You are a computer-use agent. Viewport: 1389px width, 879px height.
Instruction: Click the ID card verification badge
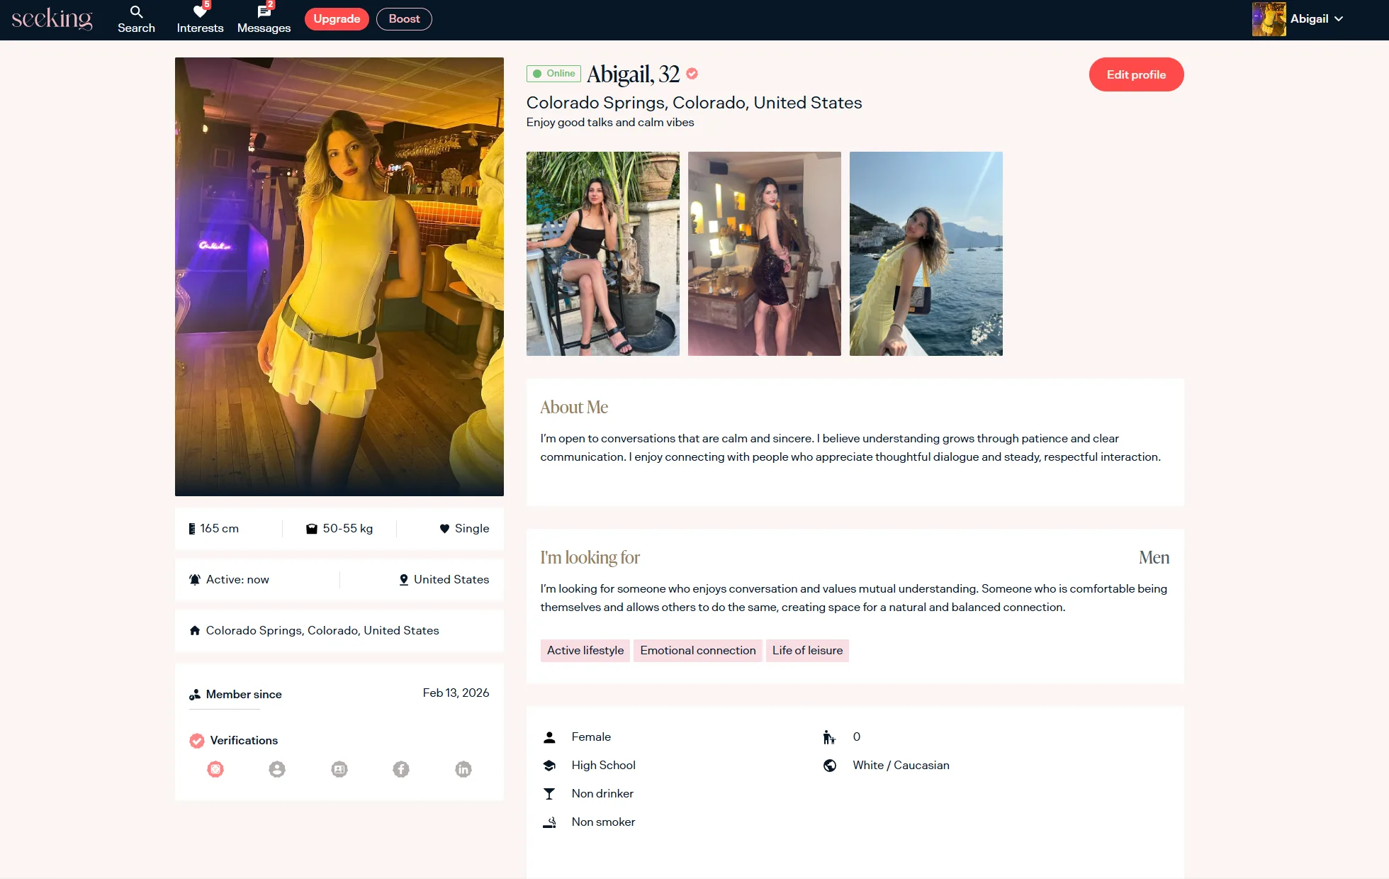tap(339, 769)
